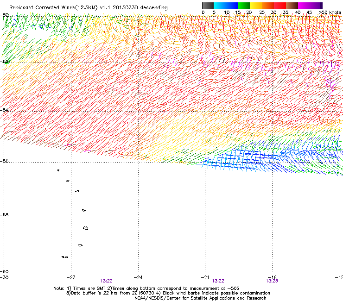Image resolution: width=343 pixels, height=301 pixels.
Task: Click the '13:22' time stamp directly under '-21'
Action: click(218, 281)
